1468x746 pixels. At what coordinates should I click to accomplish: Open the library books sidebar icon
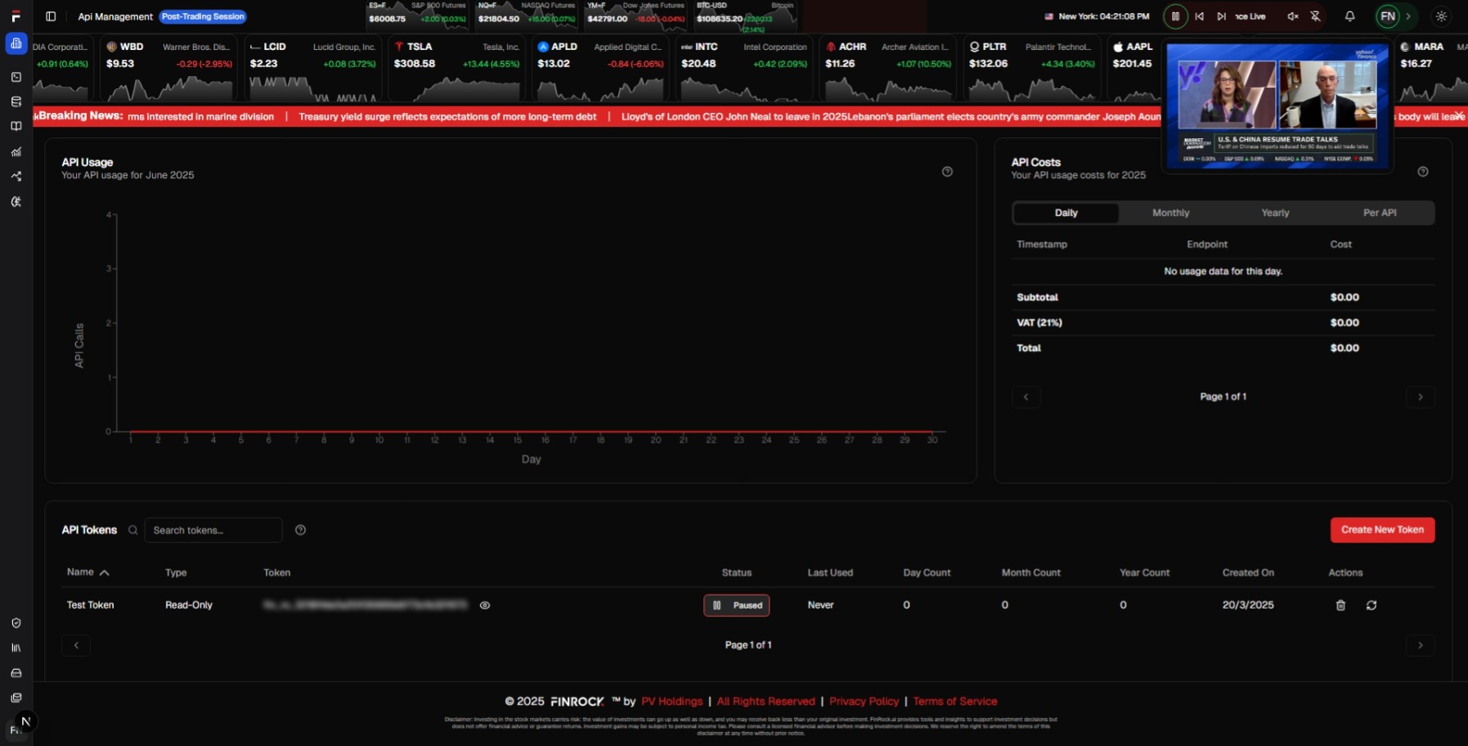[x=16, y=648]
